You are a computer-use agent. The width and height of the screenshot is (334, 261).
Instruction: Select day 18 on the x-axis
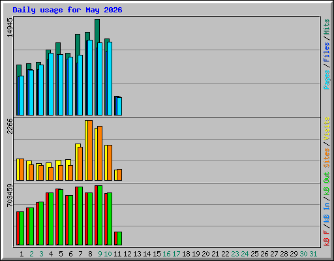(186, 254)
